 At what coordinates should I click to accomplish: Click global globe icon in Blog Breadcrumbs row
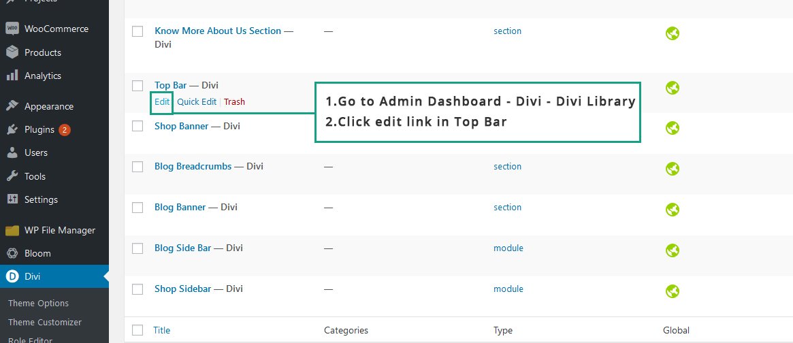(x=672, y=169)
